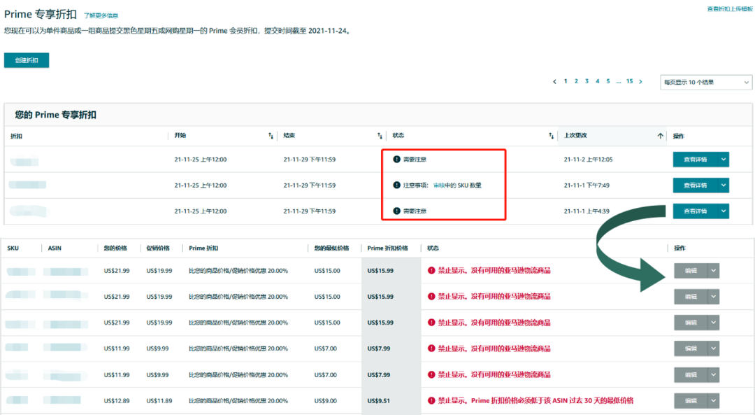The width and height of the screenshot is (755, 415).
Task: Go to previous page arrow in pagination
Action: click(555, 82)
